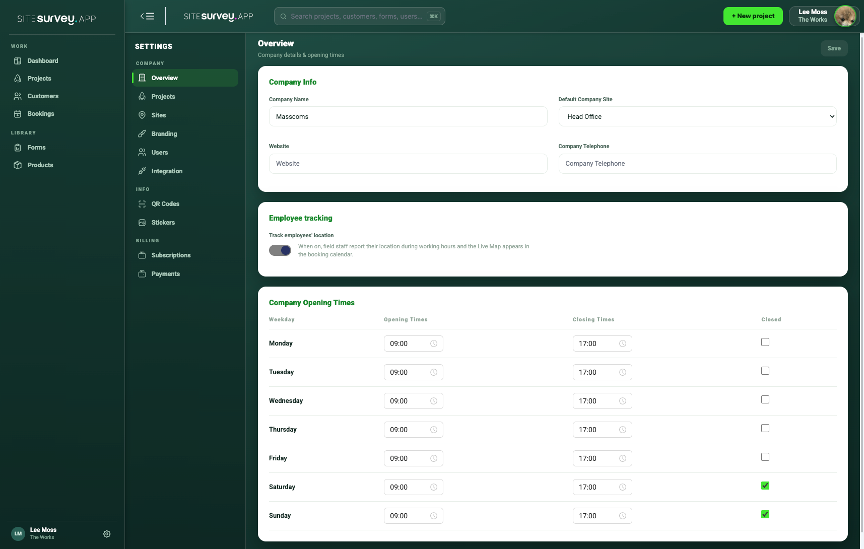
Task: Click the Save button
Action: [834, 48]
